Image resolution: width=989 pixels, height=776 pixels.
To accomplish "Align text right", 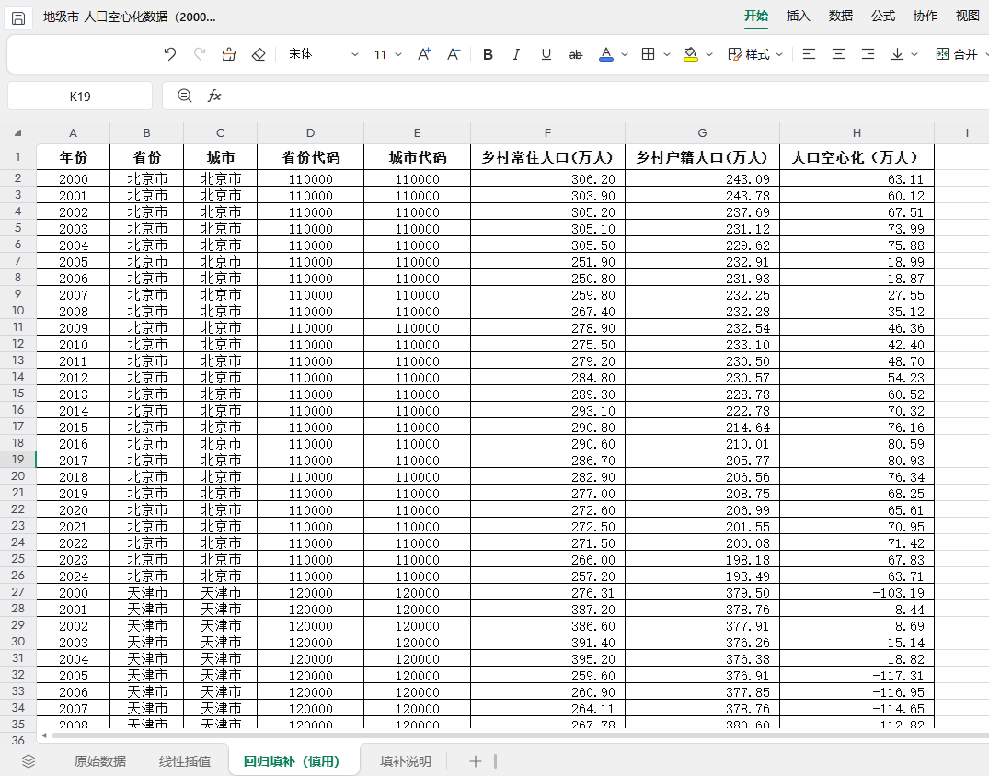I will [868, 54].
